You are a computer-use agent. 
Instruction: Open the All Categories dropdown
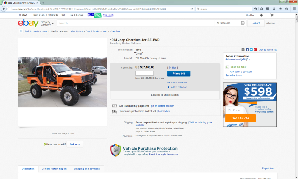click(x=230, y=23)
